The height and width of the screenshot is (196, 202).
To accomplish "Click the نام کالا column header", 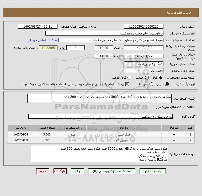I will [124, 128].
